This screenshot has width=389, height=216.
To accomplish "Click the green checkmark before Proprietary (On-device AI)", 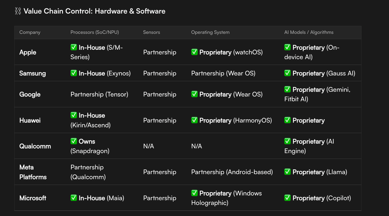I will point(287,47).
